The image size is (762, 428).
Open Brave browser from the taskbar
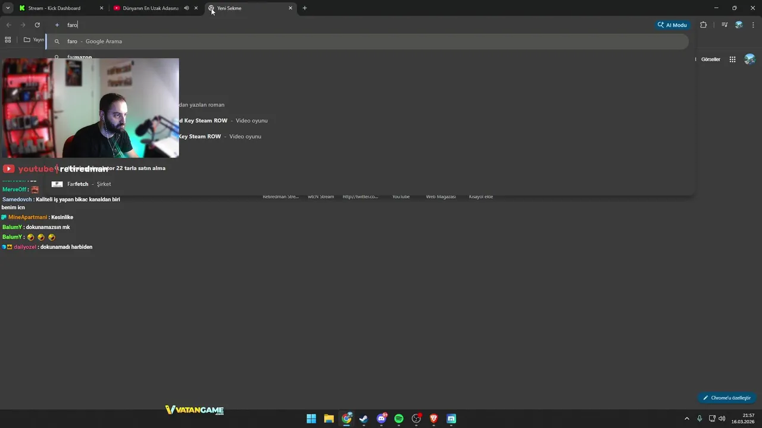click(434, 418)
